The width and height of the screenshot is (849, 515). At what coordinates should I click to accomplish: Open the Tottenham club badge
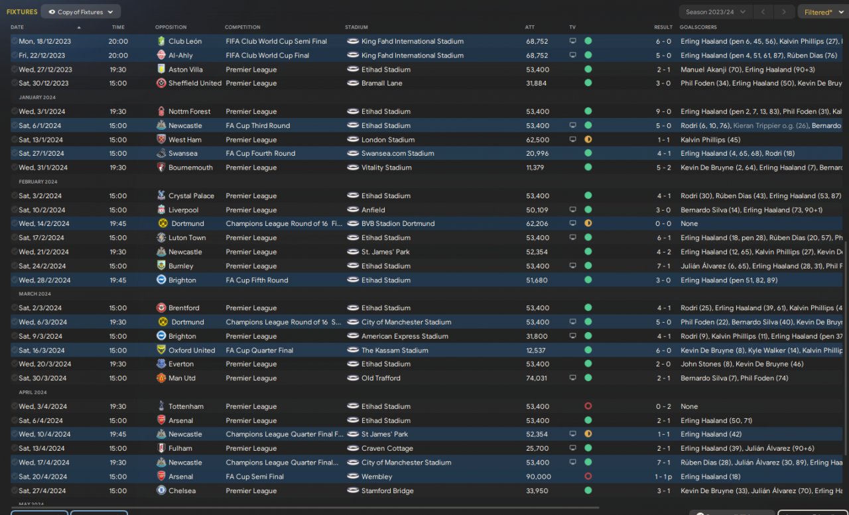point(161,406)
